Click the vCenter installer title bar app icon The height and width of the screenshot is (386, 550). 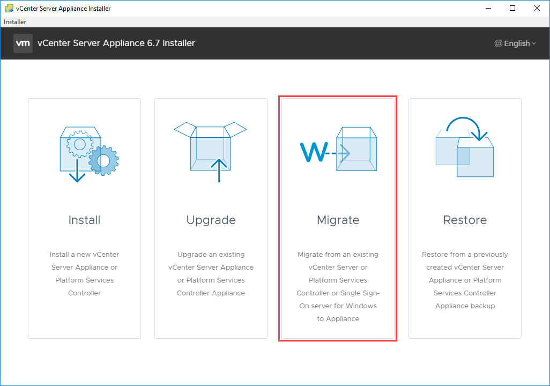(9, 8)
